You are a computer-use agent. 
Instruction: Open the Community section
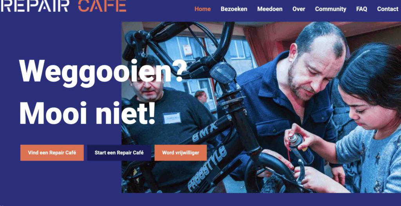point(331,9)
